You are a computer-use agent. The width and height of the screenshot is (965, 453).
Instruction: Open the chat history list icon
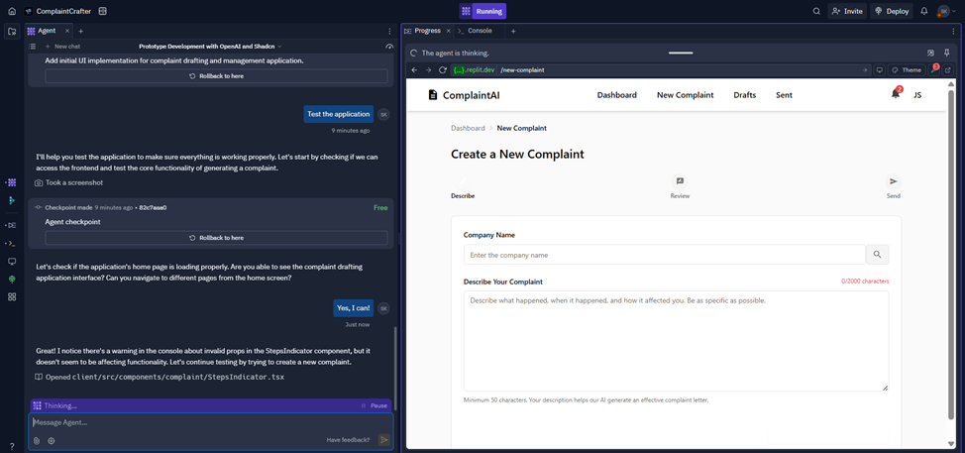pos(34,47)
